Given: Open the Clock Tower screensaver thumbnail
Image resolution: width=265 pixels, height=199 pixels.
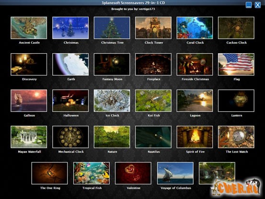Looking at the screenshot, I should tap(153, 28).
